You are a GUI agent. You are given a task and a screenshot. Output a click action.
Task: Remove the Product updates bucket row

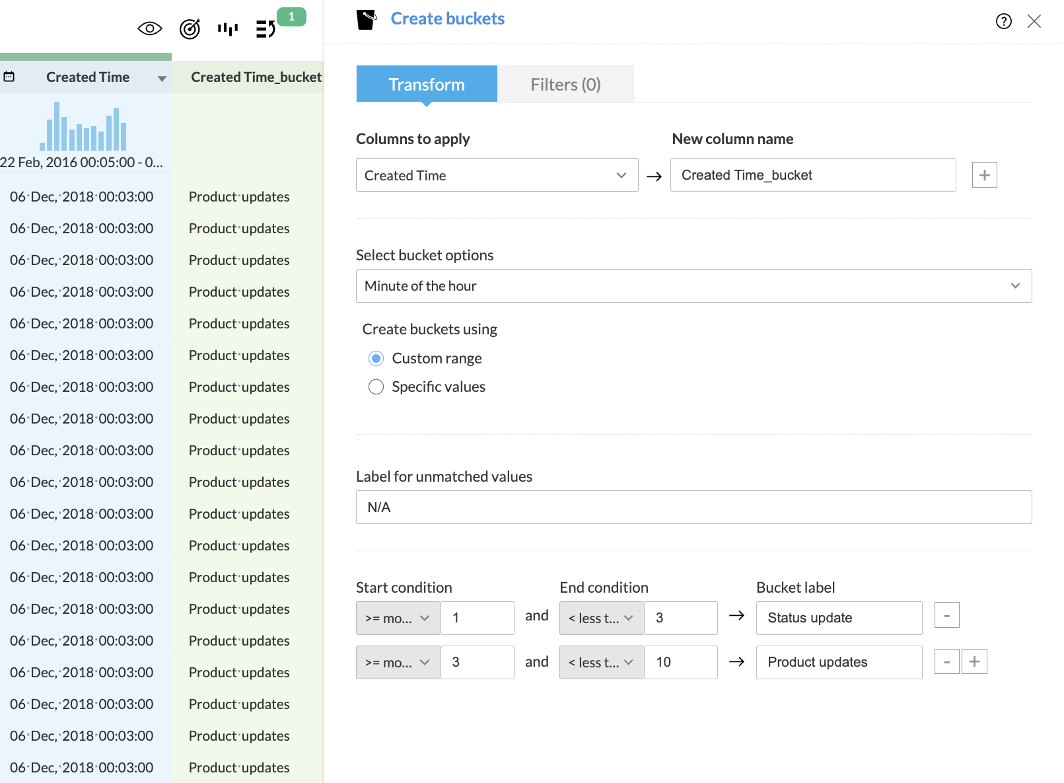946,661
